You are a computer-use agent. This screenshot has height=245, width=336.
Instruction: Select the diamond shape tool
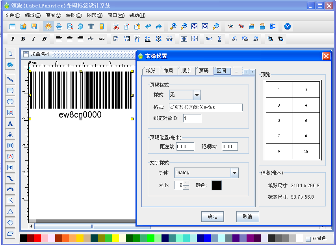click(10, 223)
